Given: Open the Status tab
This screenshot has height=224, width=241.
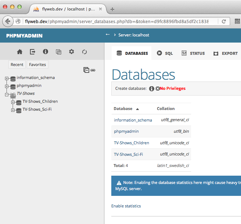Looking at the screenshot, I should [193, 53].
